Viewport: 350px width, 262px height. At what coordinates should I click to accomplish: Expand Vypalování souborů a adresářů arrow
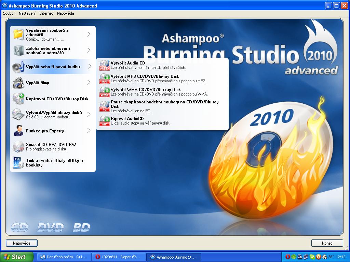point(89,34)
